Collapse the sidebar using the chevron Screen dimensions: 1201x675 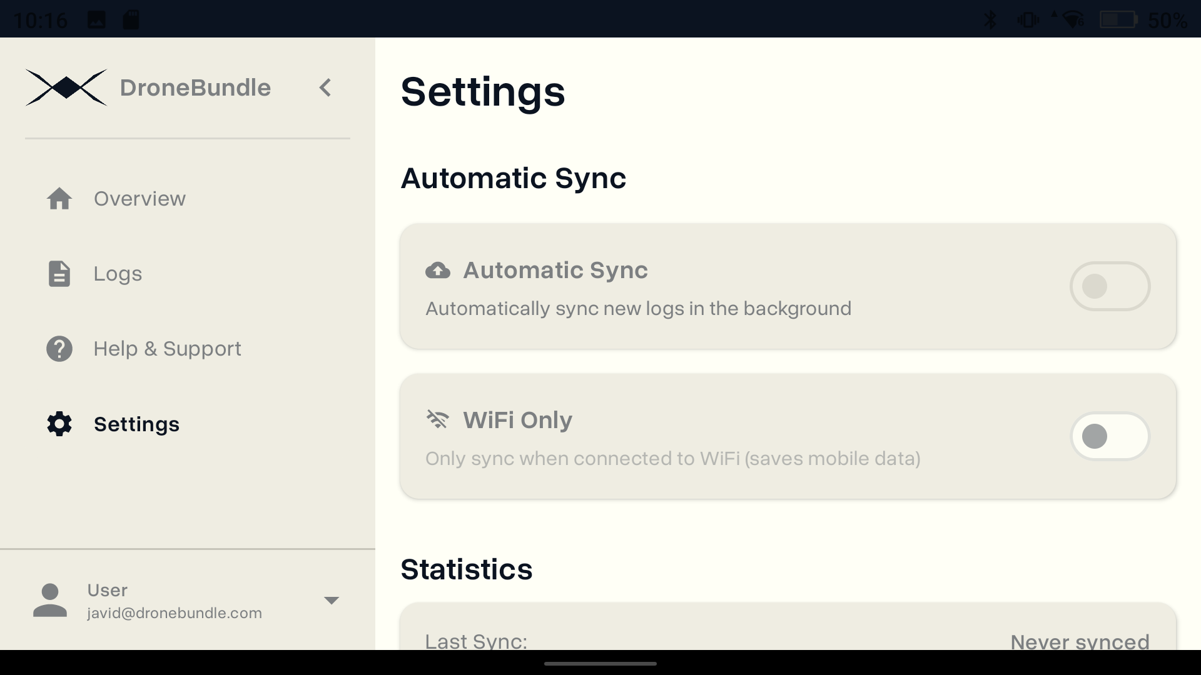point(325,87)
